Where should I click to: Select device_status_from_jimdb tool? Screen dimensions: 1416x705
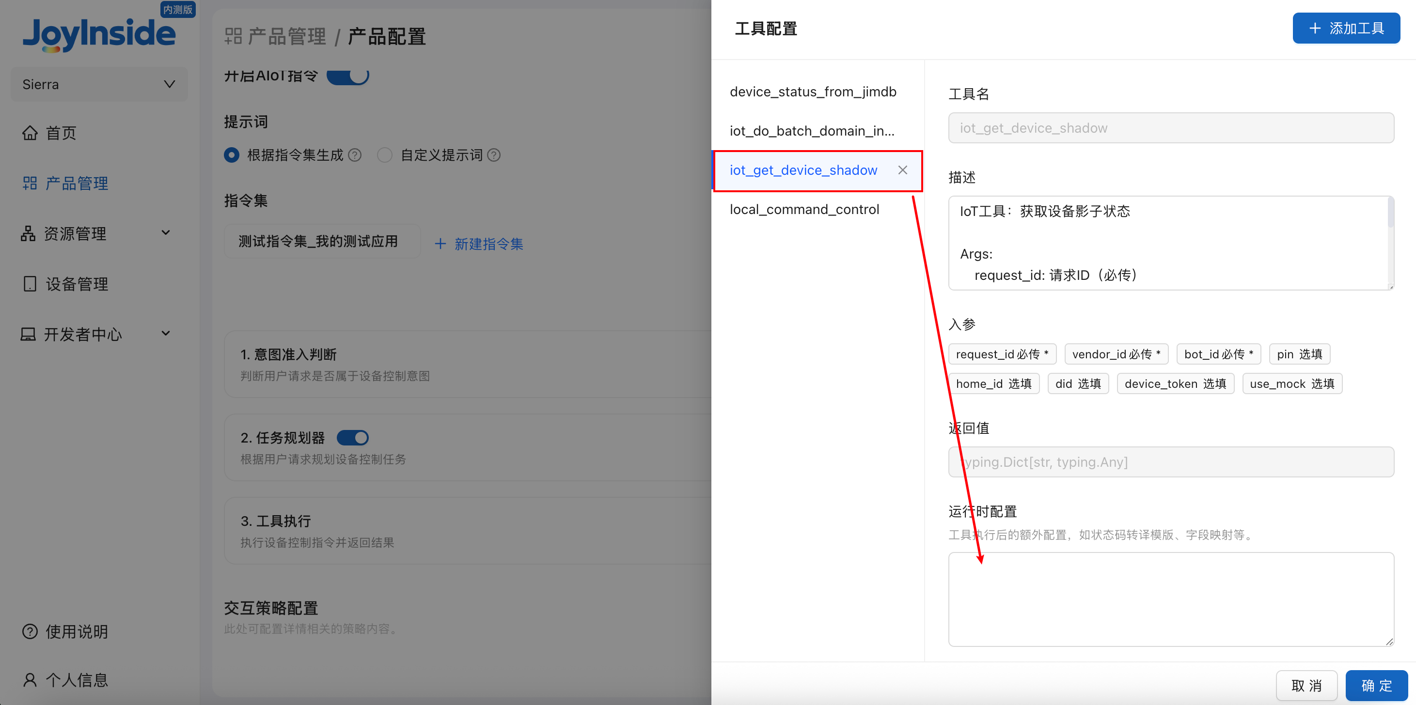[x=813, y=92]
